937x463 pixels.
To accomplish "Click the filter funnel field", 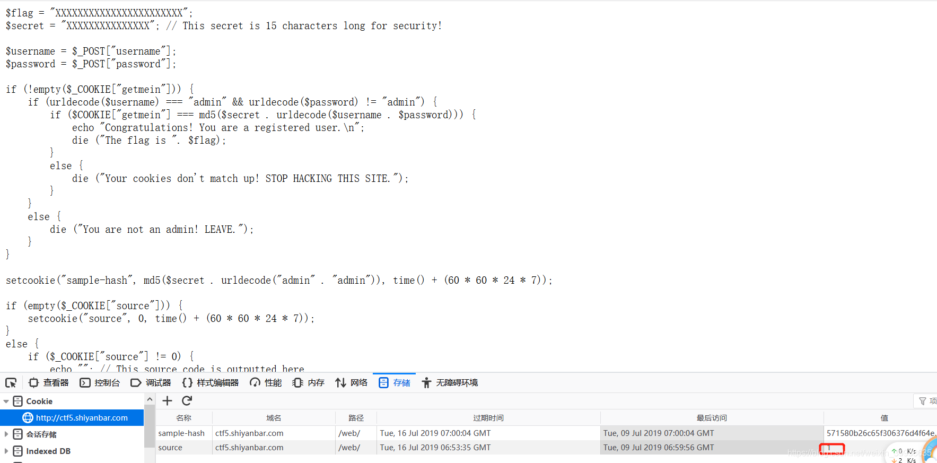I will [926, 401].
